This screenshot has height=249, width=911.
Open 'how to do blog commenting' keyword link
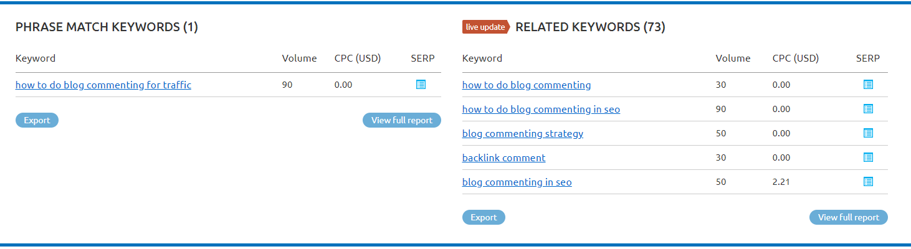(x=527, y=85)
